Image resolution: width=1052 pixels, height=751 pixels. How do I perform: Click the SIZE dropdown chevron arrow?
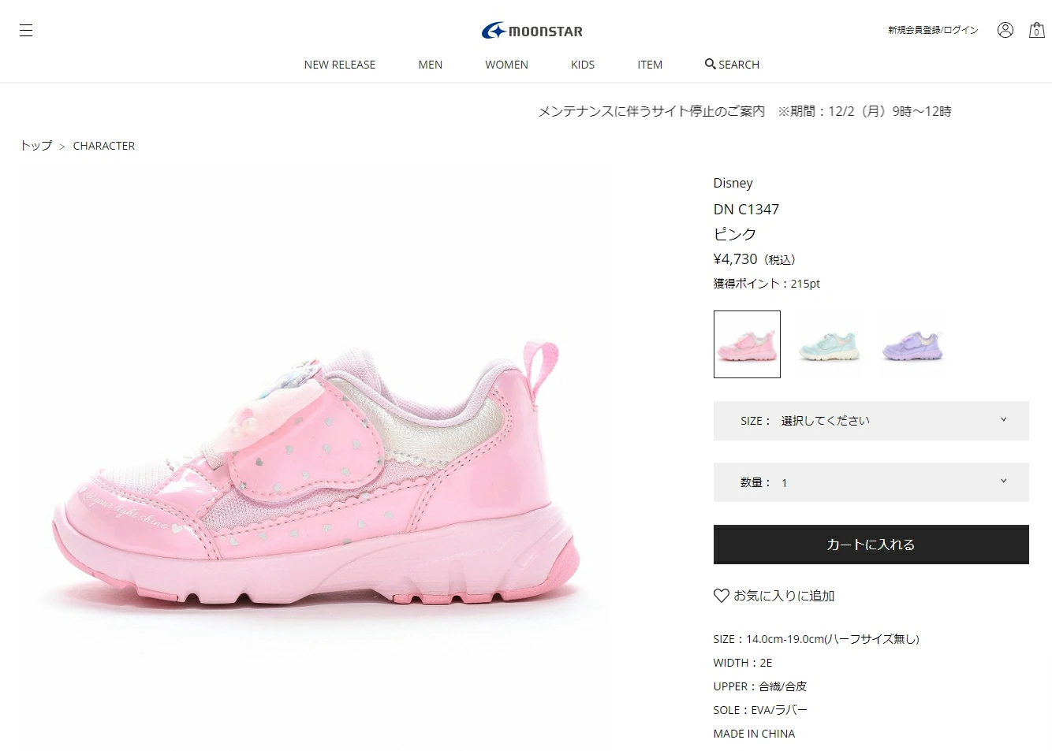[x=1003, y=419]
